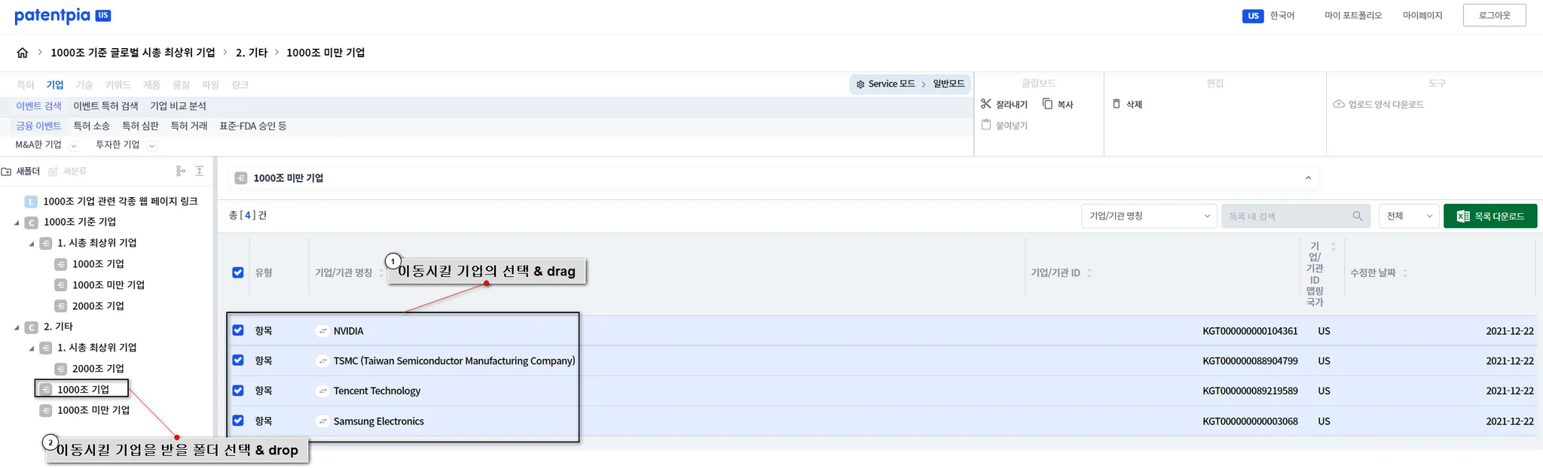Click the Service 모드 gear icon
This screenshot has width=1543, height=468.
pos(860,84)
